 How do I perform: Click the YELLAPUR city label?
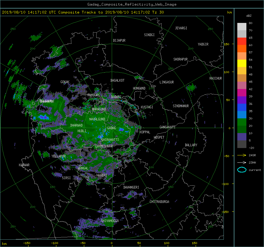59,156
